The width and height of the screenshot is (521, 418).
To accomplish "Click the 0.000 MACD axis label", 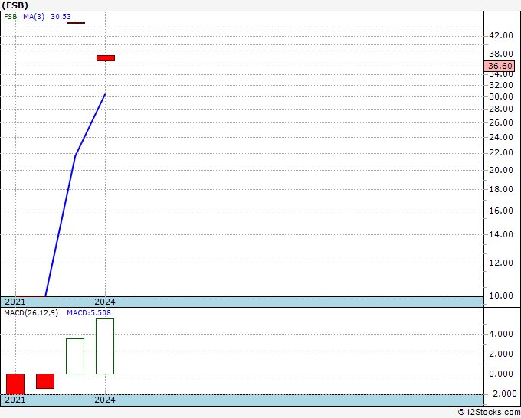I will [501, 374].
